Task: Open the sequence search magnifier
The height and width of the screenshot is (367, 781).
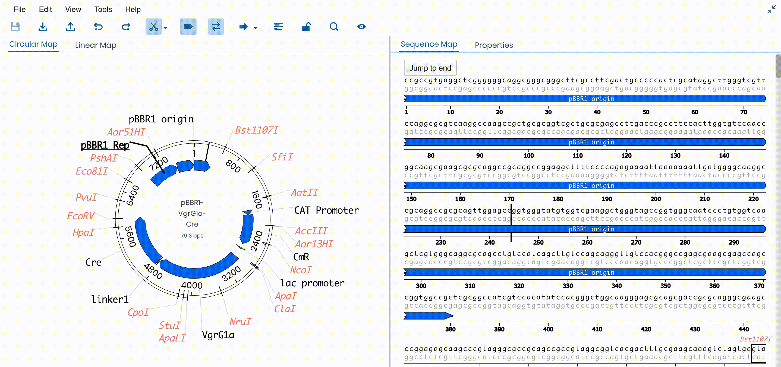Action: pos(334,27)
